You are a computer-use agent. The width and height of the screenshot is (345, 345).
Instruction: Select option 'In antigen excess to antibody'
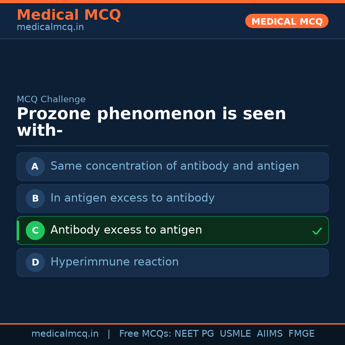click(133, 198)
